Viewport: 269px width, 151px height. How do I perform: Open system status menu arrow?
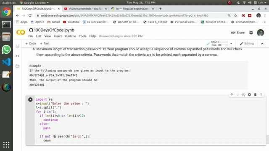click(x=266, y=3)
